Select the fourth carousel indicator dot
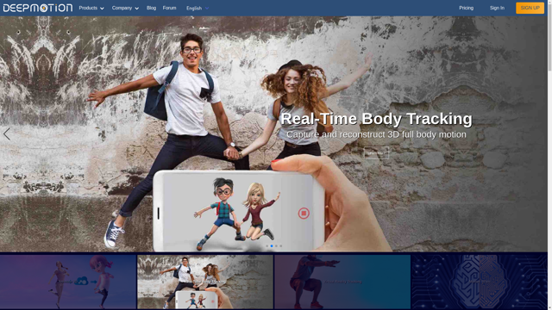The height and width of the screenshot is (310, 552). click(281, 246)
